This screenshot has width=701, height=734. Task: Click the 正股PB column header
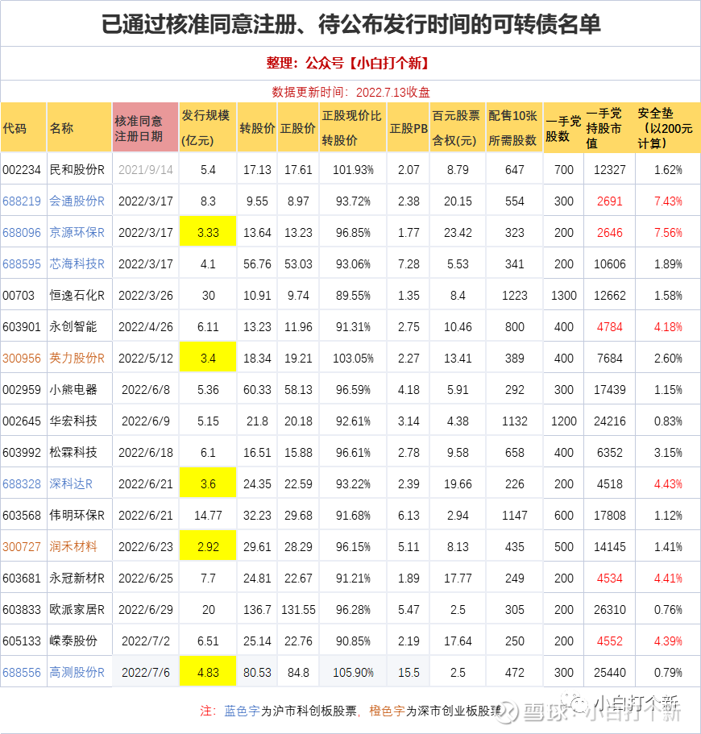coord(409,127)
